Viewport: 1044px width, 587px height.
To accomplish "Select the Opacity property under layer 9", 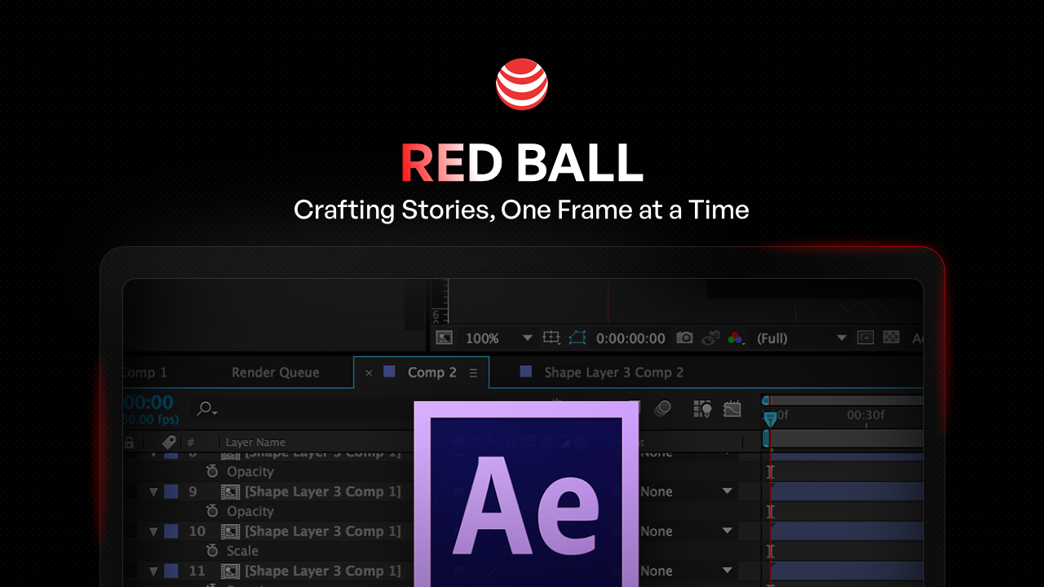I will tap(250, 511).
